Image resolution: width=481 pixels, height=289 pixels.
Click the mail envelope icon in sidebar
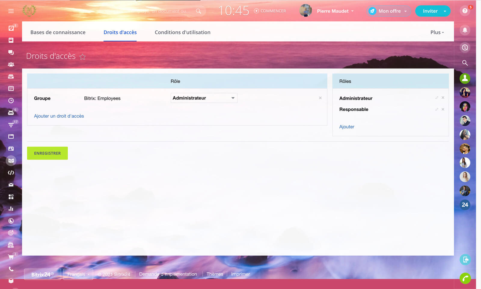tap(11, 185)
